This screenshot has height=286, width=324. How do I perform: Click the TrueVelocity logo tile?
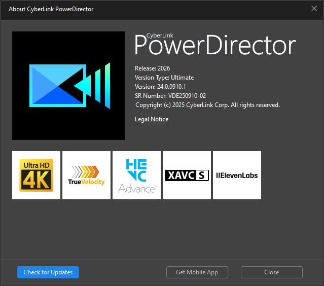(86, 175)
